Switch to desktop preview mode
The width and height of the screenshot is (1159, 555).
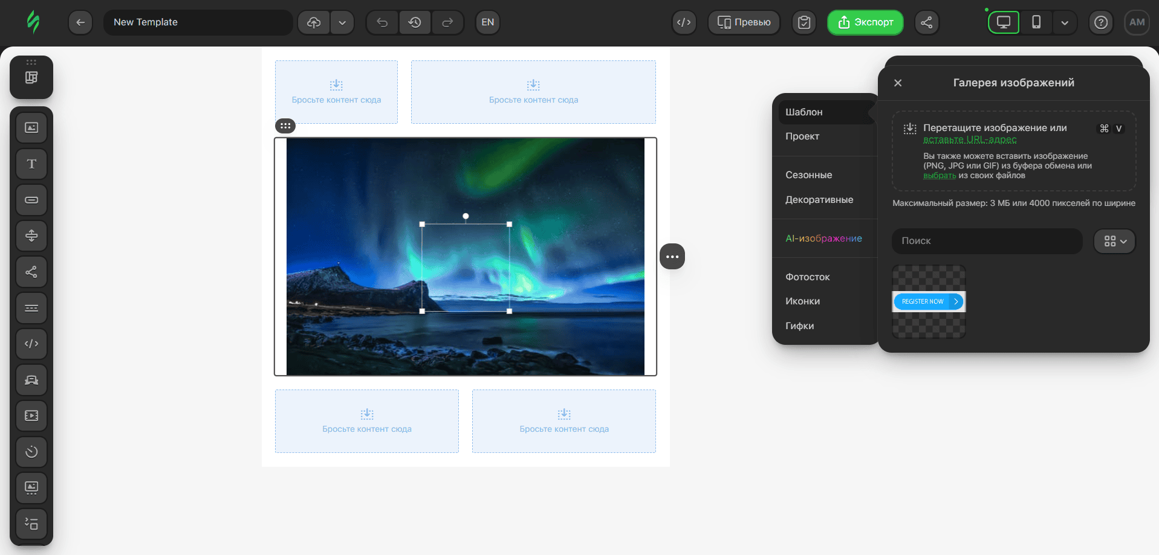pyautogui.click(x=1004, y=22)
